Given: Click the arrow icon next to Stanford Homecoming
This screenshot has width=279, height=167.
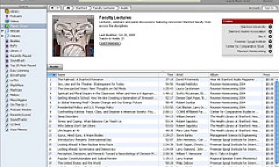Looking at the screenshot, I should (x=270, y=51).
